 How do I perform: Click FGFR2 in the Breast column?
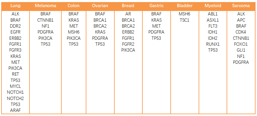tap(128, 44)
